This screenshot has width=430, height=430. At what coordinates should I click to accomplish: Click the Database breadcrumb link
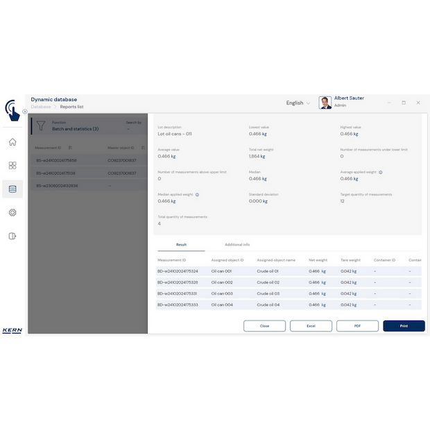click(41, 107)
